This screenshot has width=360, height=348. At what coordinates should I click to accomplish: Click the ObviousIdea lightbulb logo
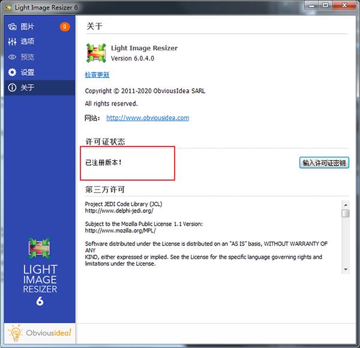(40, 333)
